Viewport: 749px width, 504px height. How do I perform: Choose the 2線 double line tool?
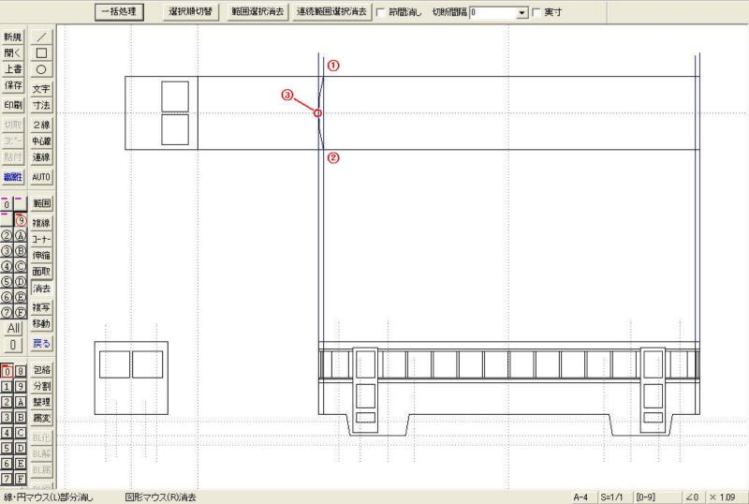tap(41, 125)
